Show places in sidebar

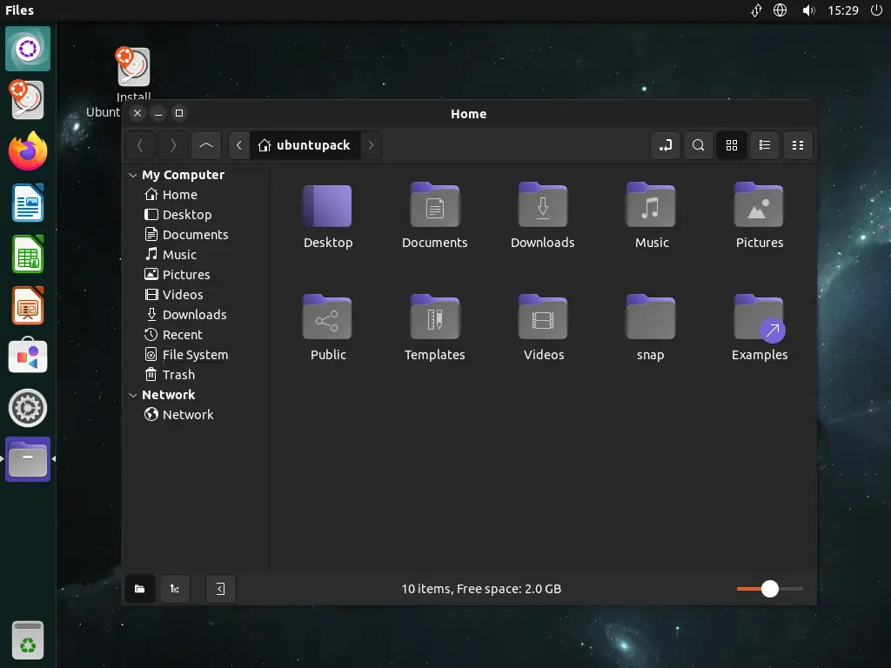pos(139,589)
